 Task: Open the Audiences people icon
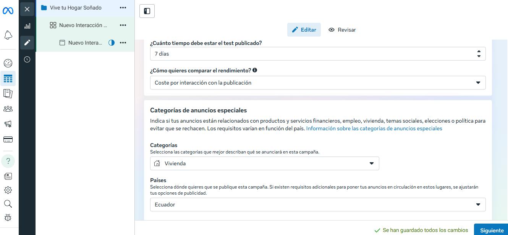pos(8,109)
